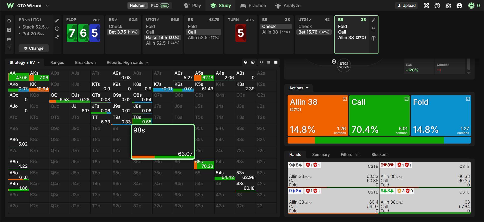Click the copy icon next to Filters
The width and height of the screenshot is (484, 222).
(x=357, y=155)
